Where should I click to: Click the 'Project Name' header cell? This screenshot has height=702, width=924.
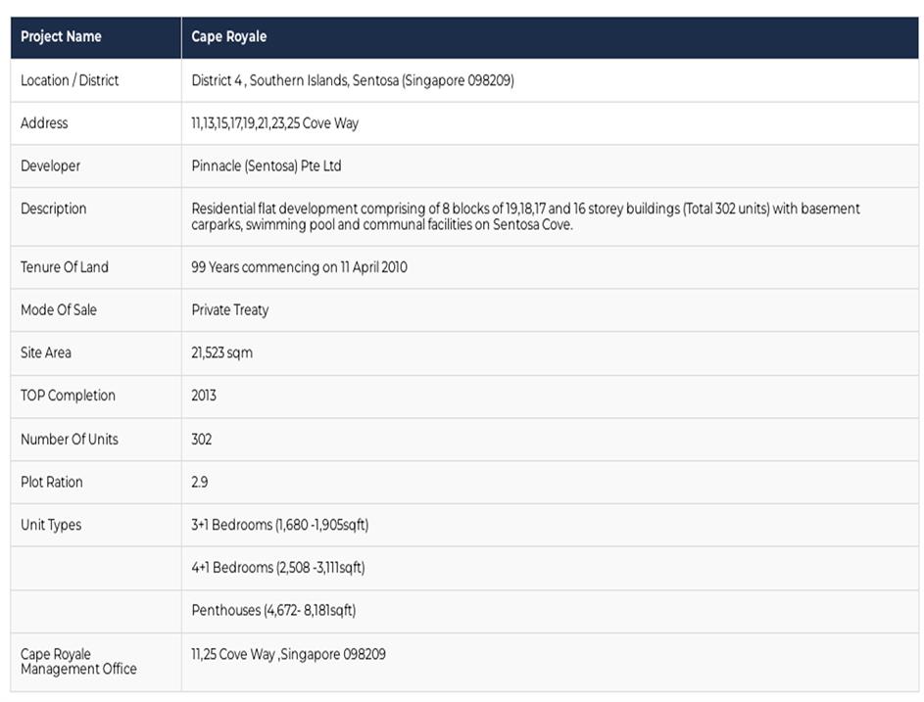click(61, 37)
